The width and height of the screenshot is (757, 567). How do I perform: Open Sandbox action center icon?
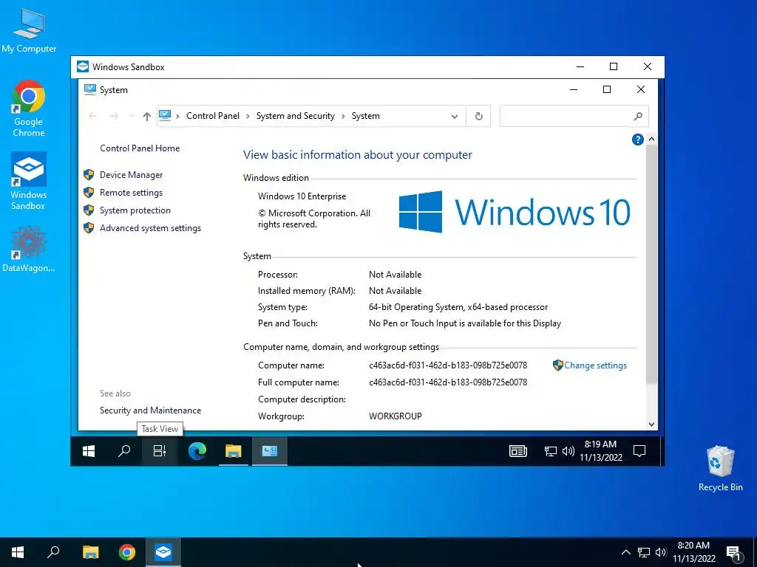(639, 451)
